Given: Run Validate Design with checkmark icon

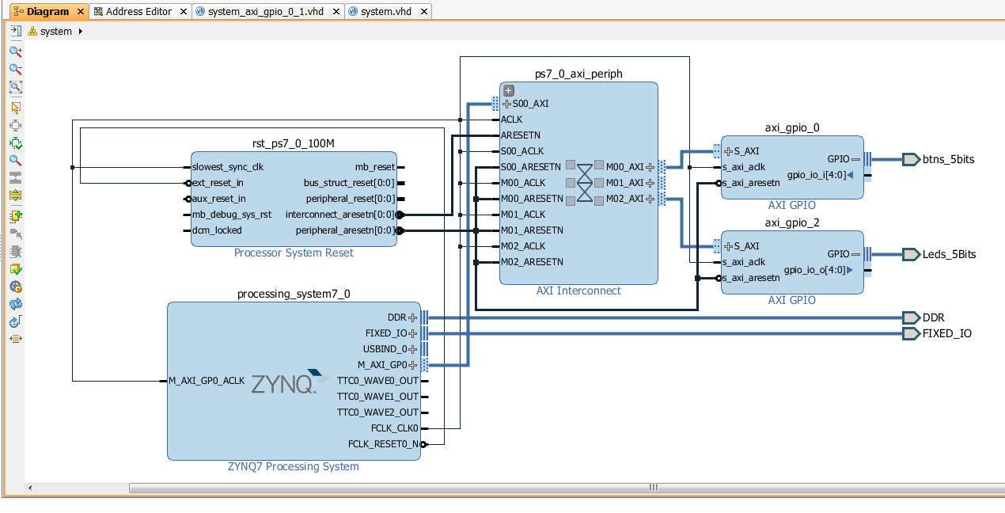Looking at the screenshot, I should [x=14, y=269].
